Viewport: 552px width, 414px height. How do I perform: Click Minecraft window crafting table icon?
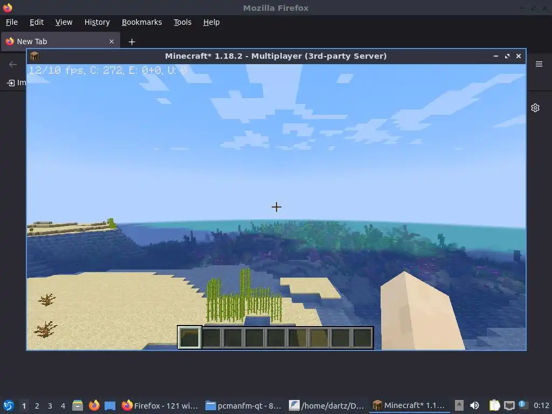click(34, 56)
